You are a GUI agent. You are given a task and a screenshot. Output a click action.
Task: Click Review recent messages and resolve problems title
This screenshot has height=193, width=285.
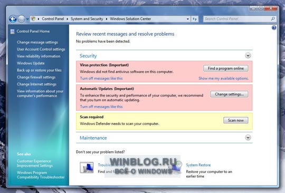(x=125, y=34)
